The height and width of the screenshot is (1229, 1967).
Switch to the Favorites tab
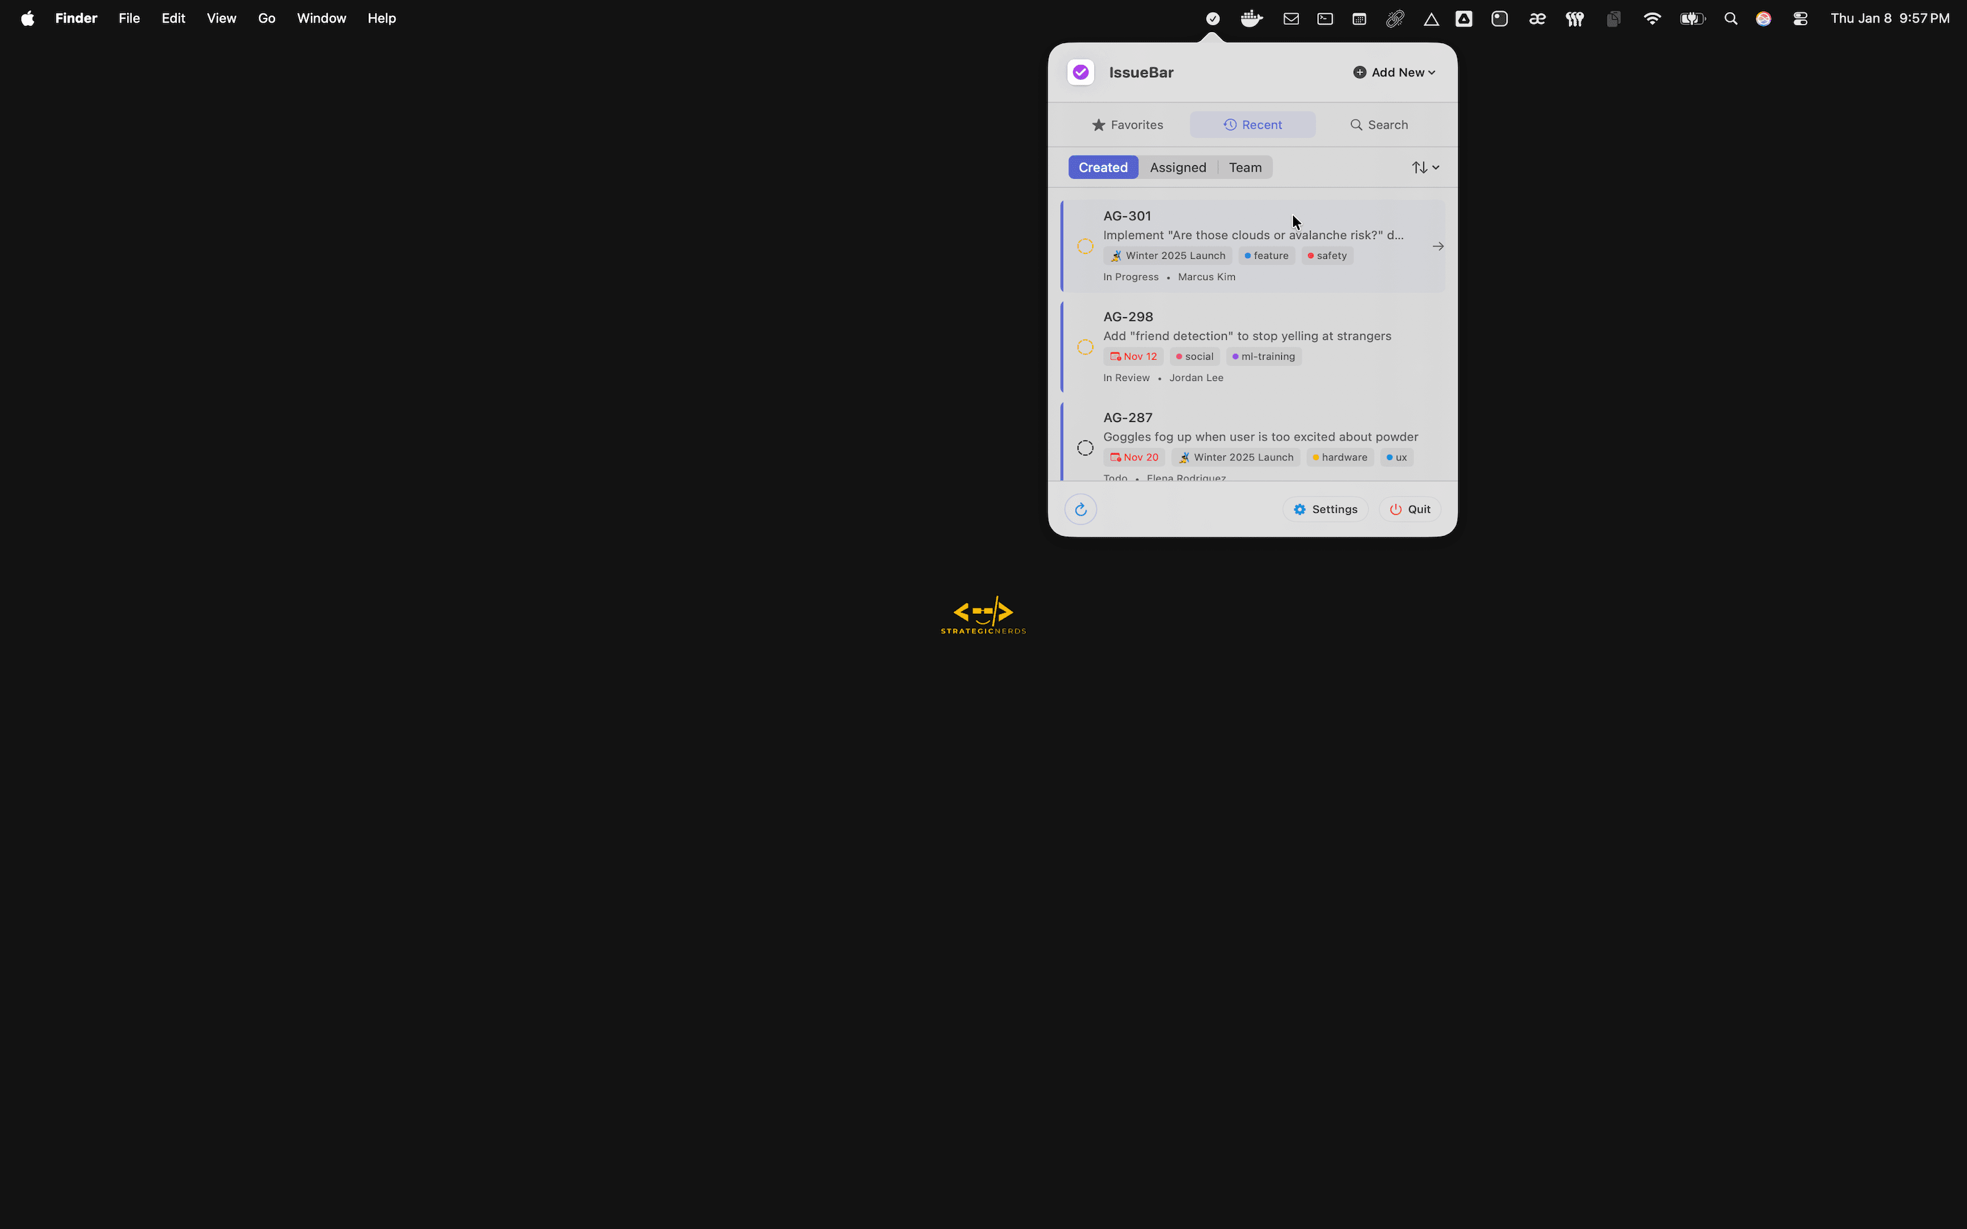(x=1128, y=124)
